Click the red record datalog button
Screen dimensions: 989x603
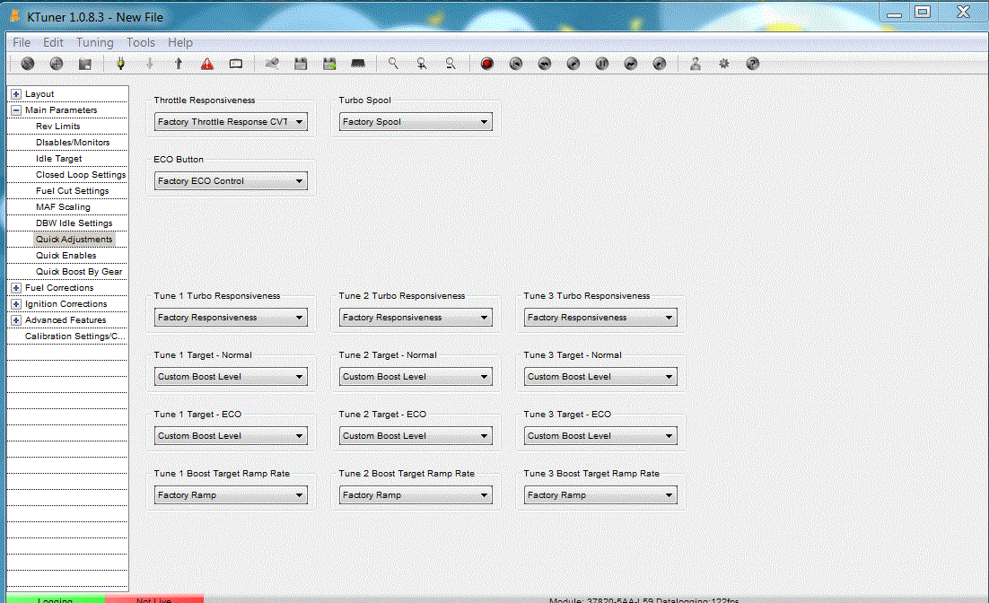click(x=486, y=64)
